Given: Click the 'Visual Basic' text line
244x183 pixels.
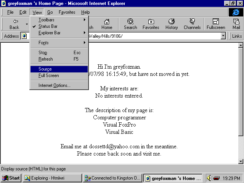Looking at the screenshot, I should 119,132.
